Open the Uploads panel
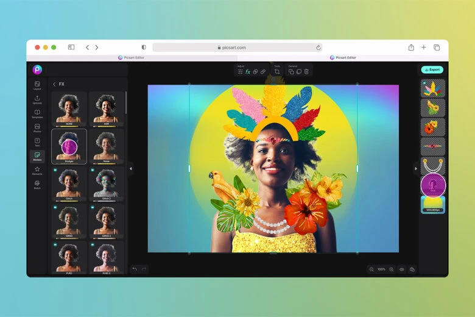The image size is (475, 317). 37,99
